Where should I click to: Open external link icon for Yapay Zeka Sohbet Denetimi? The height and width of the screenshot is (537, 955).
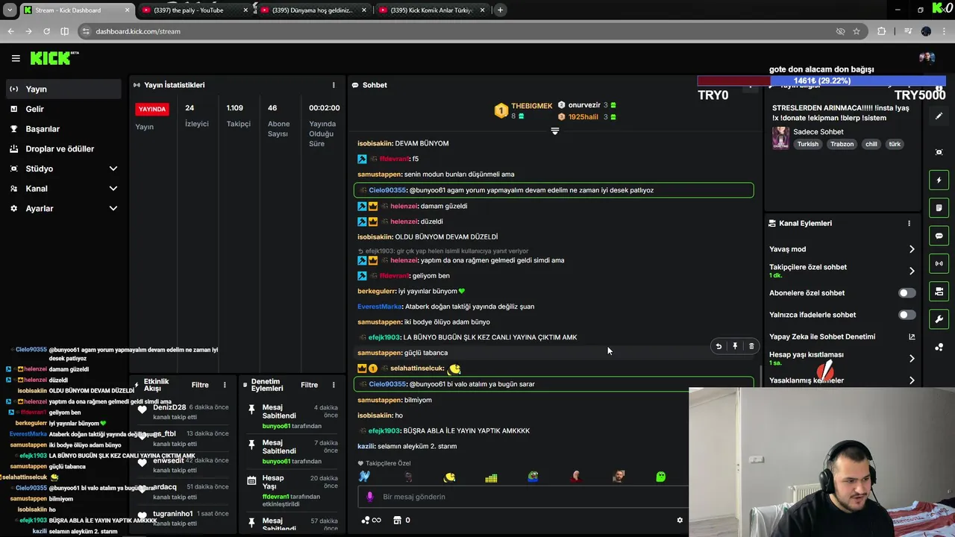click(912, 336)
